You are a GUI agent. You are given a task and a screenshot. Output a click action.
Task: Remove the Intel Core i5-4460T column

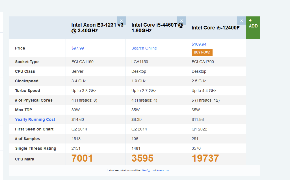pos(181,21)
